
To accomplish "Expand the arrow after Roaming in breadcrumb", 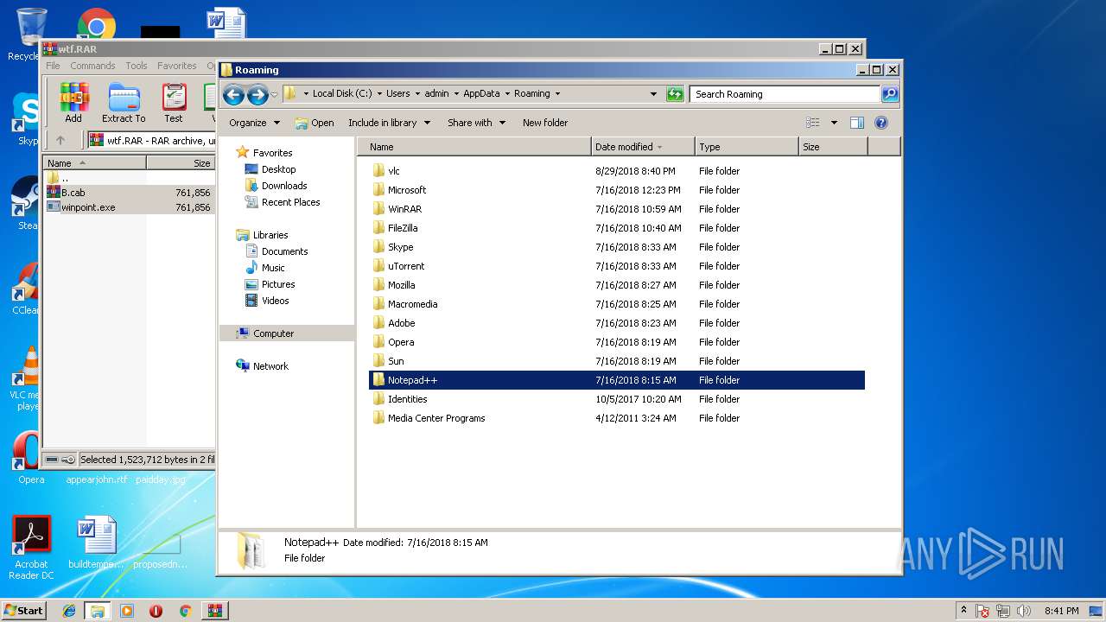I will [x=557, y=94].
